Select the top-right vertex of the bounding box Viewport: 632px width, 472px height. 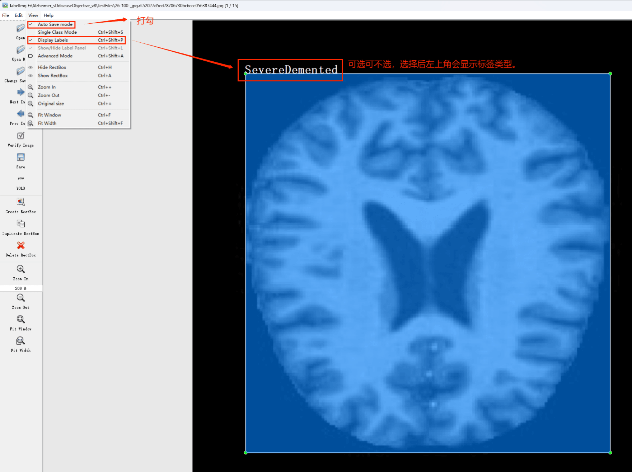click(x=610, y=74)
